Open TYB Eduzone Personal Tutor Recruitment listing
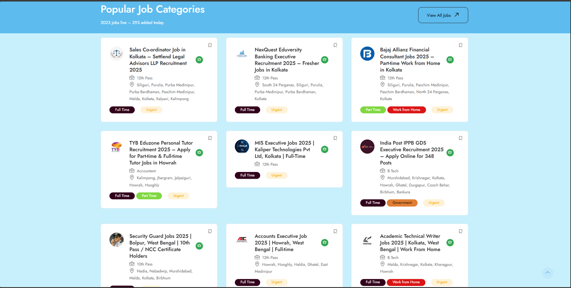Screen dimensions: 571x288 pos(161,153)
